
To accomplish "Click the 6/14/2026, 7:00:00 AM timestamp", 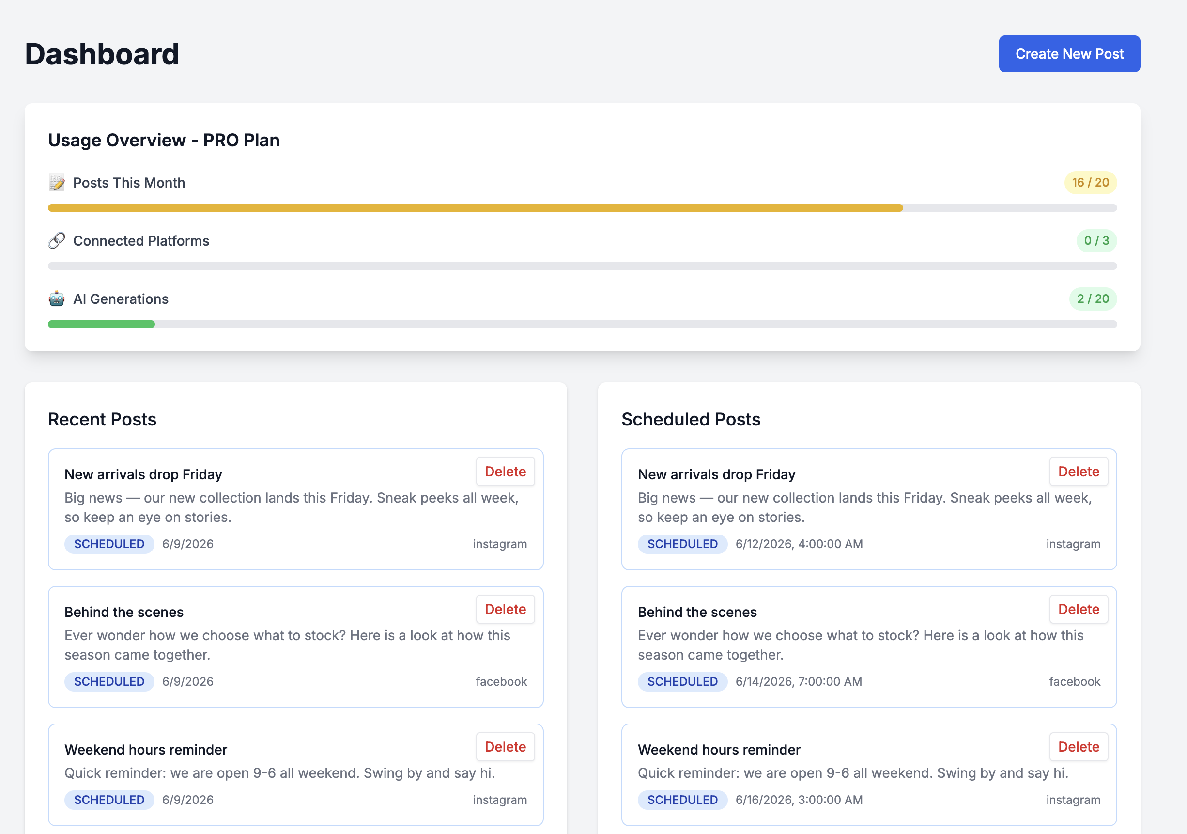I will [799, 681].
